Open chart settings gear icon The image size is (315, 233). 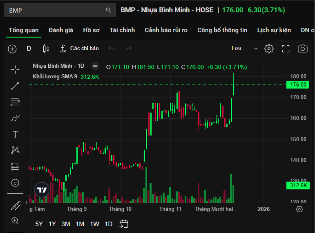269,49
